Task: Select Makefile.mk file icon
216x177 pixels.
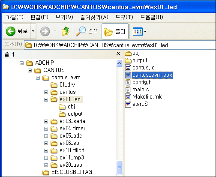Action: [128, 97]
